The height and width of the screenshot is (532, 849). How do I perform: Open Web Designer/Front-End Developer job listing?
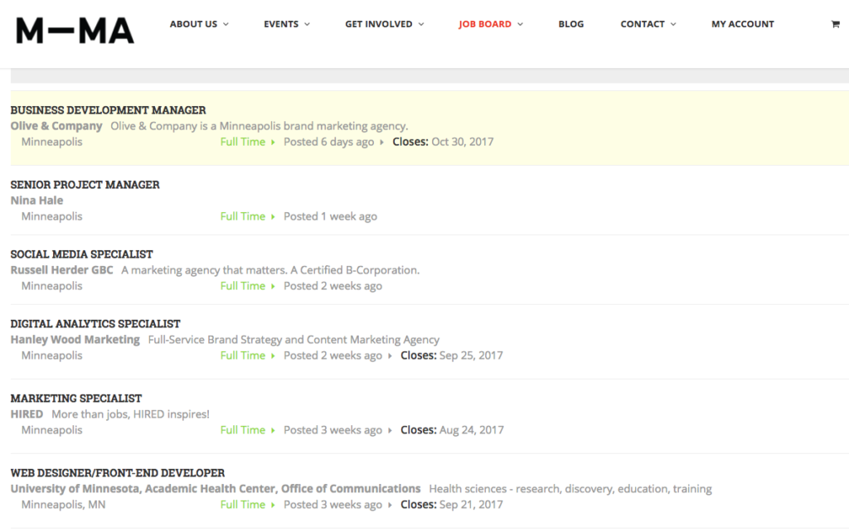[x=118, y=473]
